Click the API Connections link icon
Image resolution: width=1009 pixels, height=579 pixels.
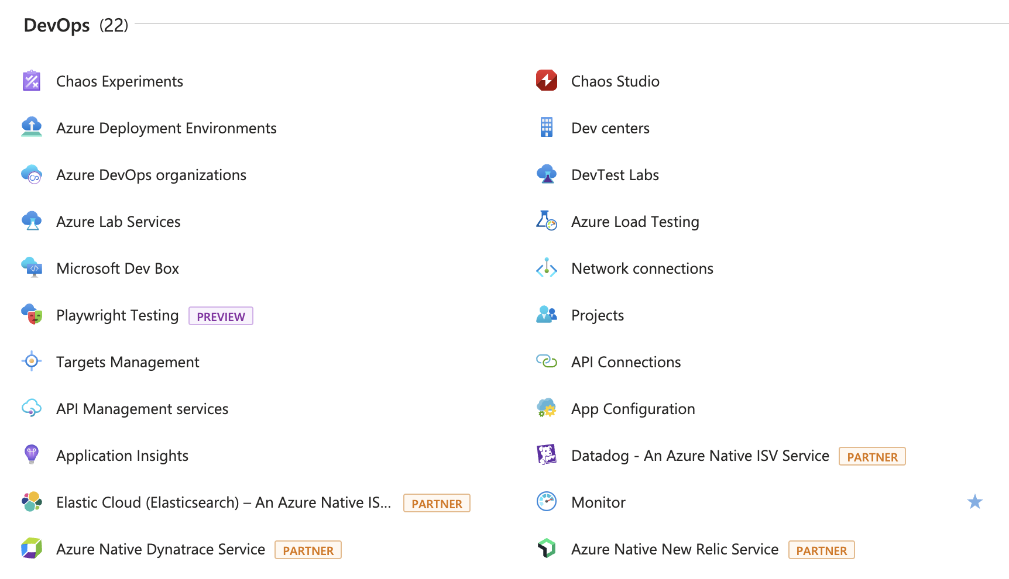(547, 361)
